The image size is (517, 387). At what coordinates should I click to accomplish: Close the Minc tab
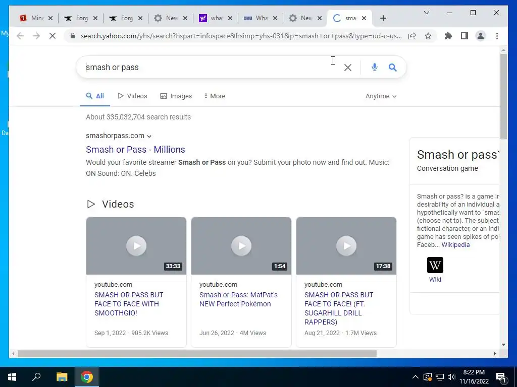50,18
